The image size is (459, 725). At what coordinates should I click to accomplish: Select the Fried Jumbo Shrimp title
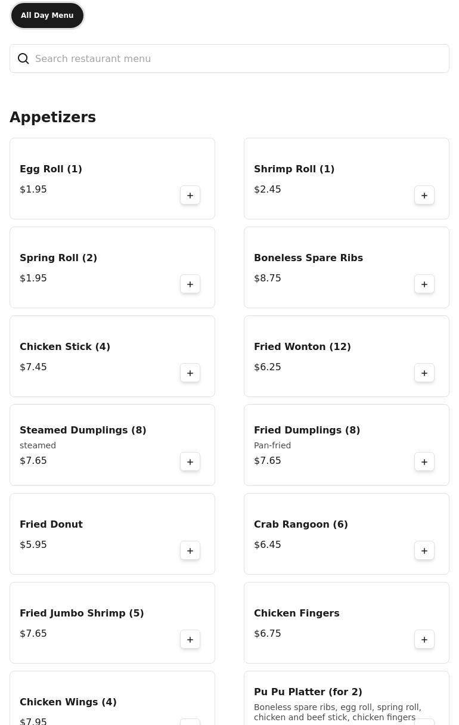click(x=82, y=613)
